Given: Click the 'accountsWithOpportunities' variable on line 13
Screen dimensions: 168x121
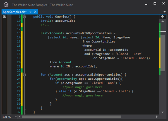Looking at the screenshot, I should tap(84, 33).
